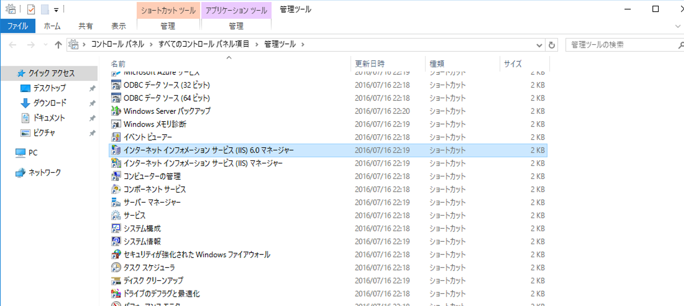684x306 pixels.
Task: Expand chevron after すべてのコントロール パネル項目
Action: pyautogui.click(x=257, y=44)
